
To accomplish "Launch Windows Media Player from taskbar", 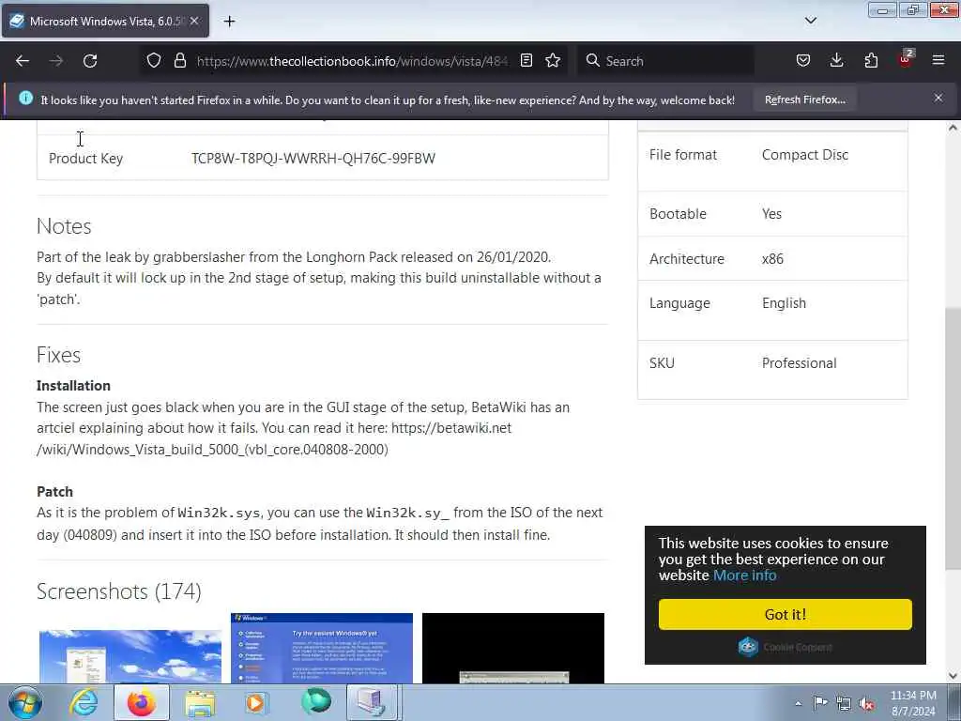I will pyautogui.click(x=256, y=702).
